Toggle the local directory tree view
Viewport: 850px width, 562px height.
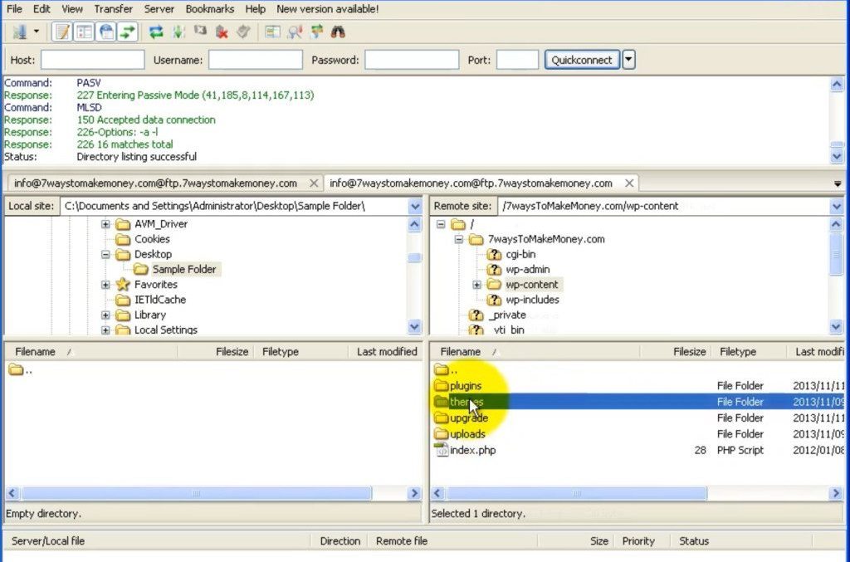(84, 32)
